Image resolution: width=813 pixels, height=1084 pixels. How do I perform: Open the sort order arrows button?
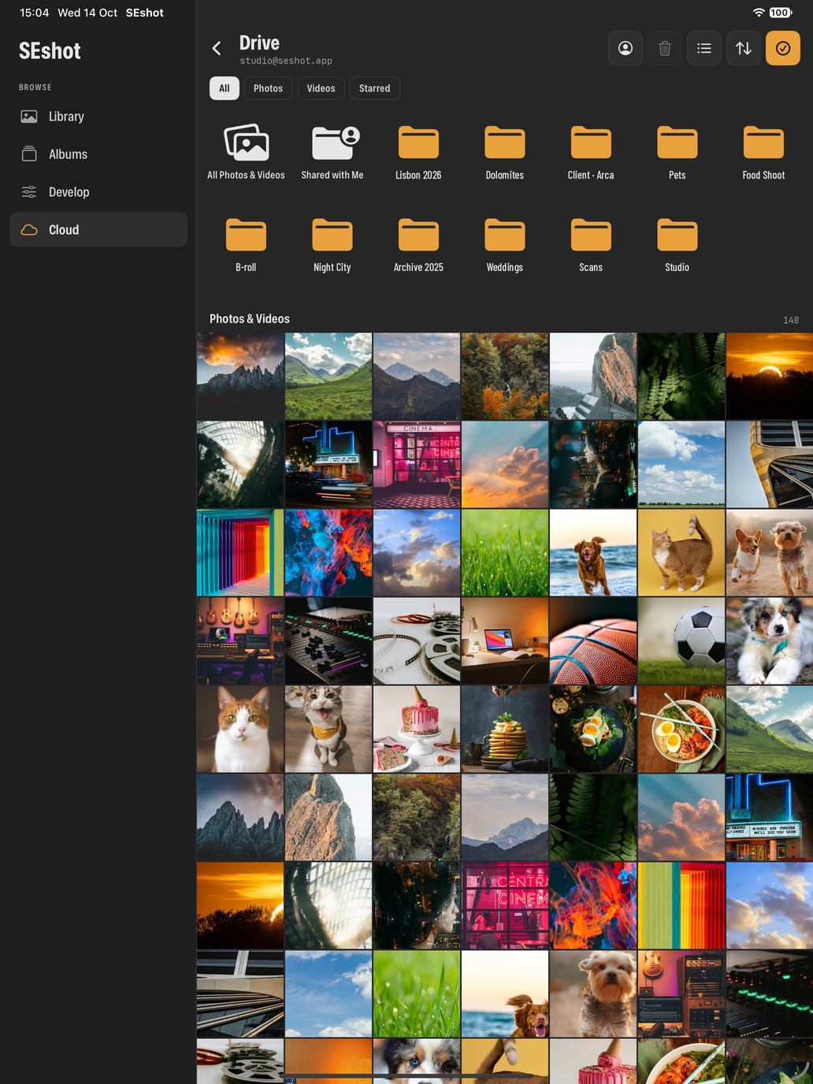pyautogui.click(x=744, y=48)
